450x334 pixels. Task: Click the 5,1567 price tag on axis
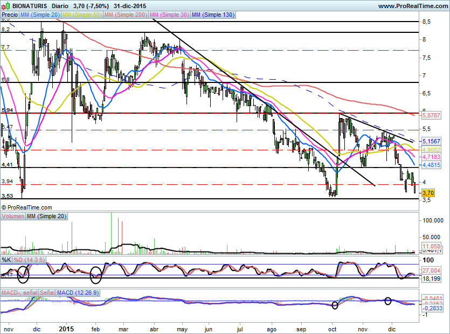coord(431,141)
